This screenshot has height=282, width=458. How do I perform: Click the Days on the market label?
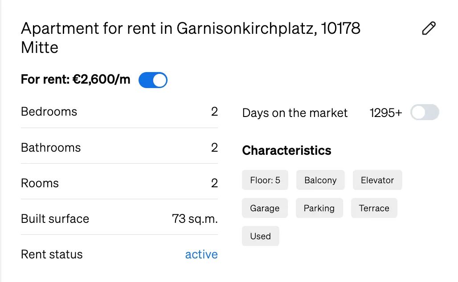(295, 113)
